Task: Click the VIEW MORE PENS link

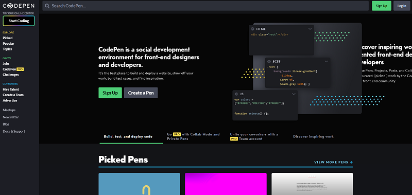Action: point(334,162)
